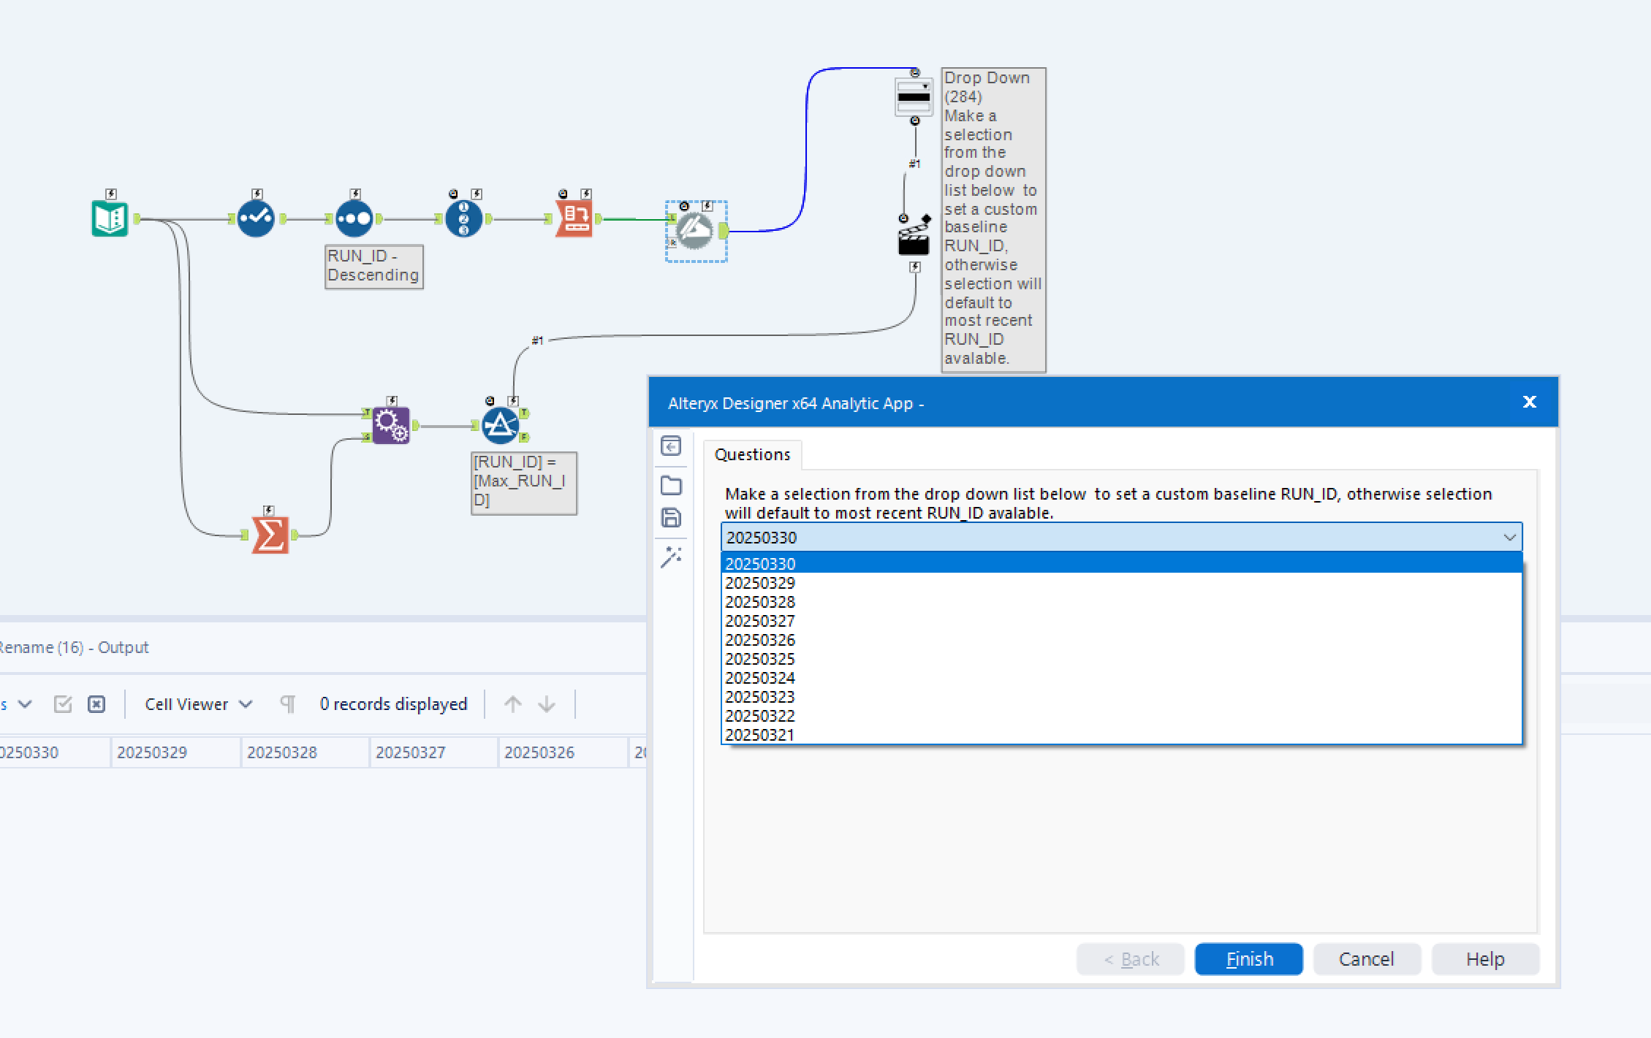Select the Sort tool labeled RUN_ID - Descending
1651x1038 pixels.
pos(353,217)
